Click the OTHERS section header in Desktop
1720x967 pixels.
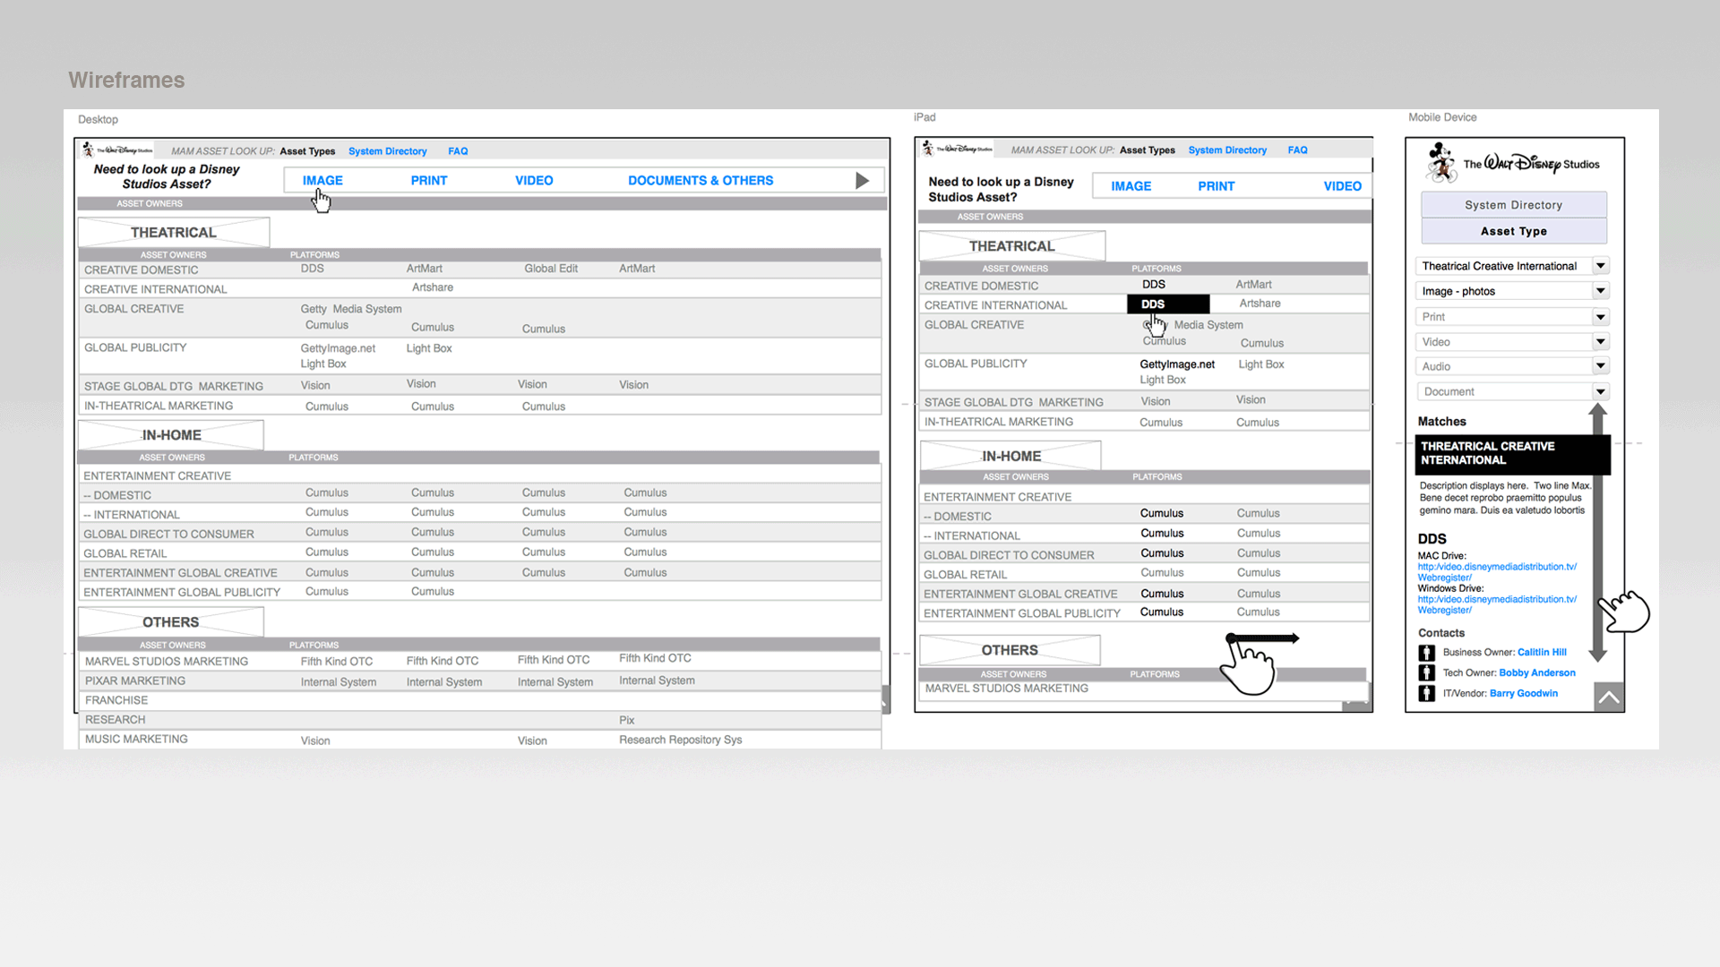(x=171, y=622)
